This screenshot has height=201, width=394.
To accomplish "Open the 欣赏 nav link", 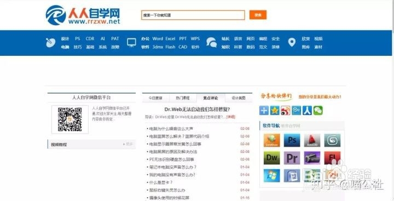I will [306, 39].
